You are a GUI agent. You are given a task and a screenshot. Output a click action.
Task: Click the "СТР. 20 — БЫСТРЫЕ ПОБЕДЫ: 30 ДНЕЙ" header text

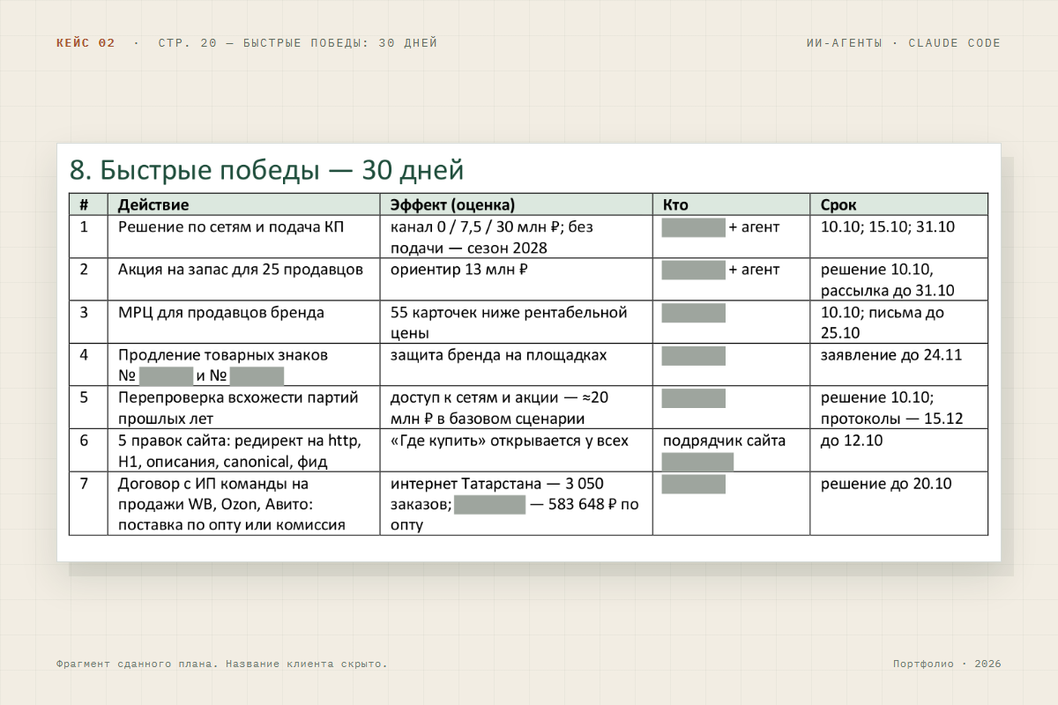pyautogui.click(x=298, y=43)
